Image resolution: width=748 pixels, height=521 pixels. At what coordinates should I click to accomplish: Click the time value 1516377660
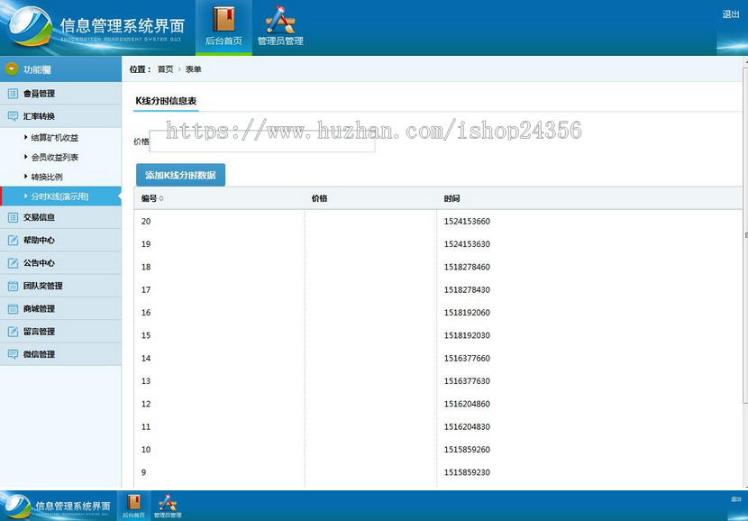(467, 359)
